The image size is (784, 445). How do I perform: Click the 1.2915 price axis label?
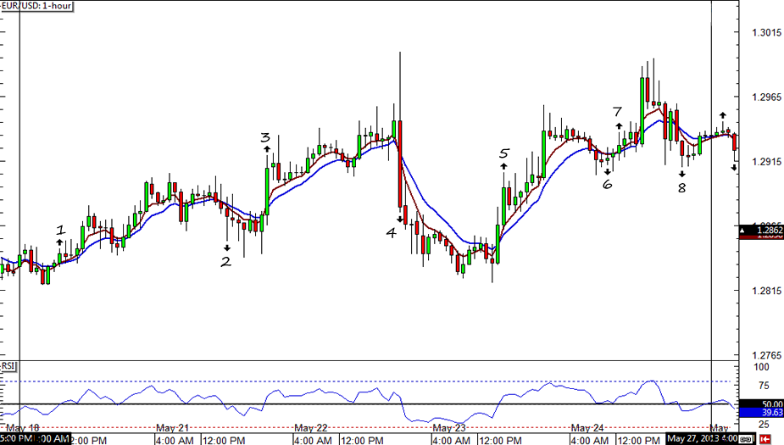(766, 162)
